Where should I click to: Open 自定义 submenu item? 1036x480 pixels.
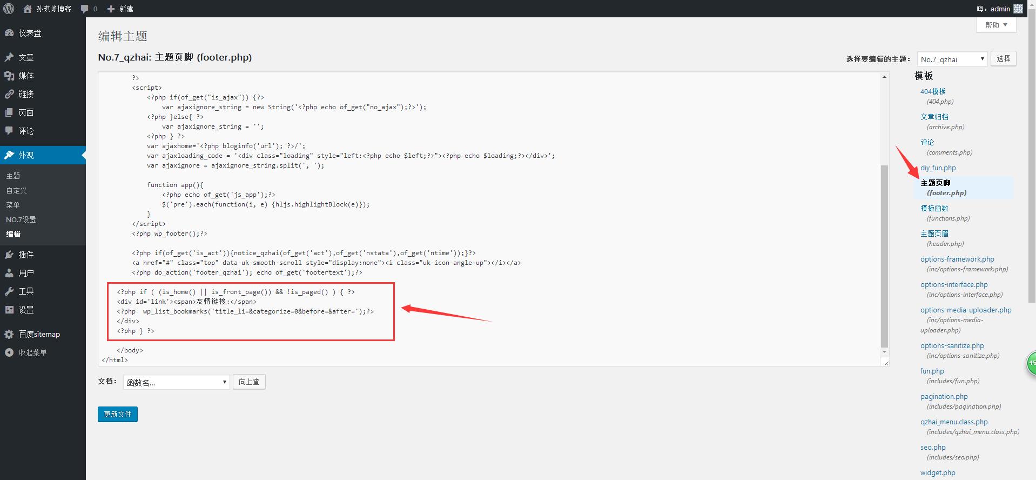[x=16, y=190]
